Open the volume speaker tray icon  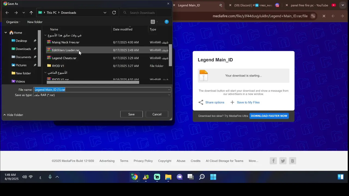click(25, 177)
